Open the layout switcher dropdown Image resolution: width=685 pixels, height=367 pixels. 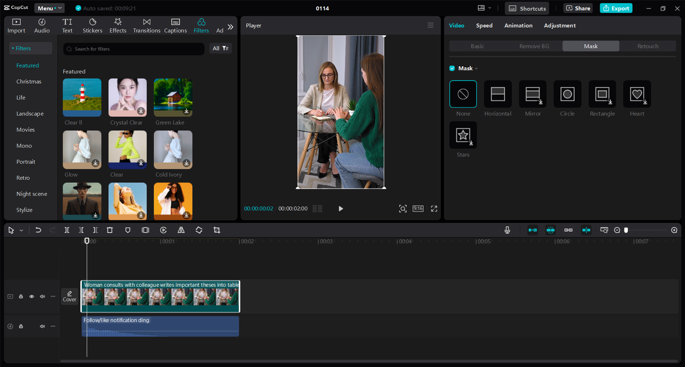click(484, 8)
